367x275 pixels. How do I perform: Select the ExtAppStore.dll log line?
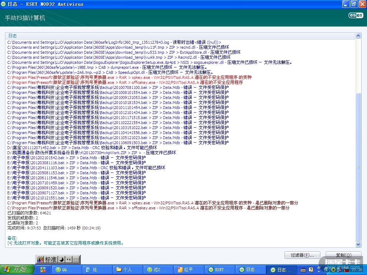click(123, 52)
